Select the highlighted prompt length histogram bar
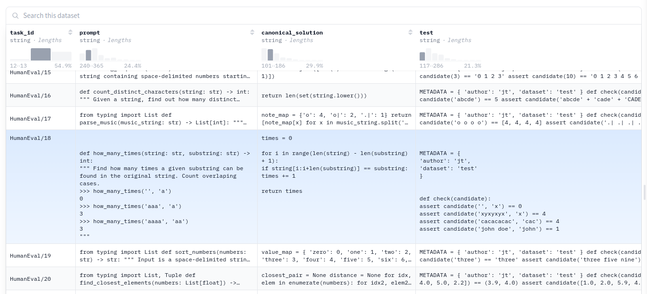647x294 pixels. coord(89,55)
